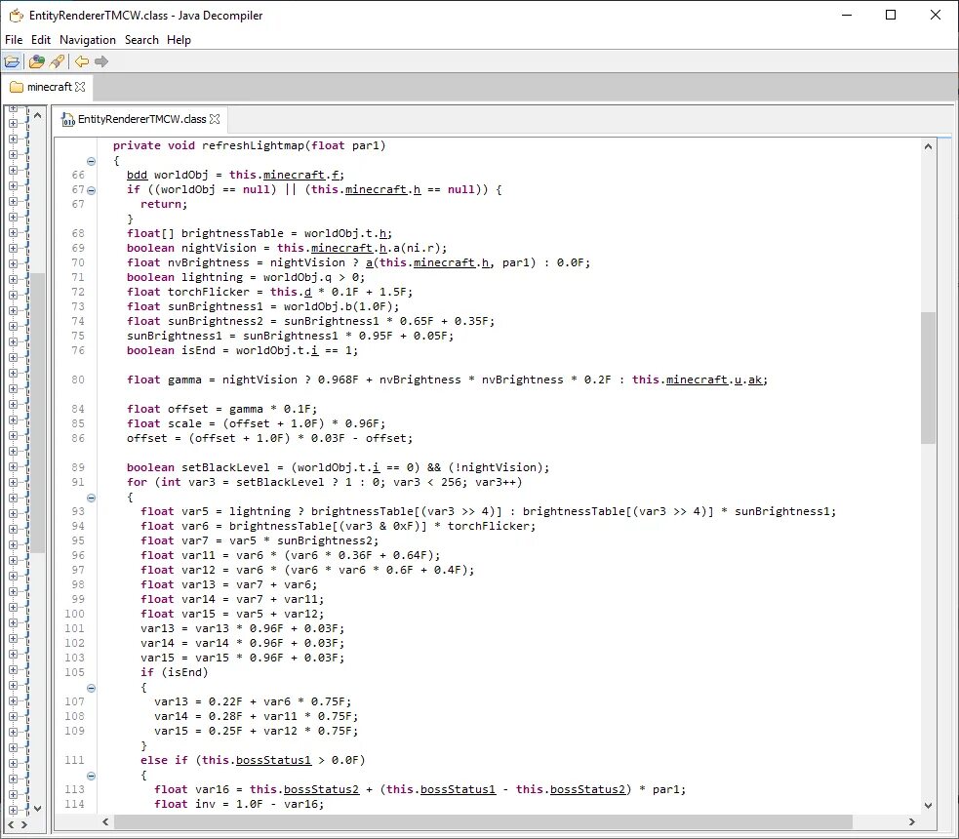Click line number 105 in the gutter
959x839 pixels.
pos(74,673)
